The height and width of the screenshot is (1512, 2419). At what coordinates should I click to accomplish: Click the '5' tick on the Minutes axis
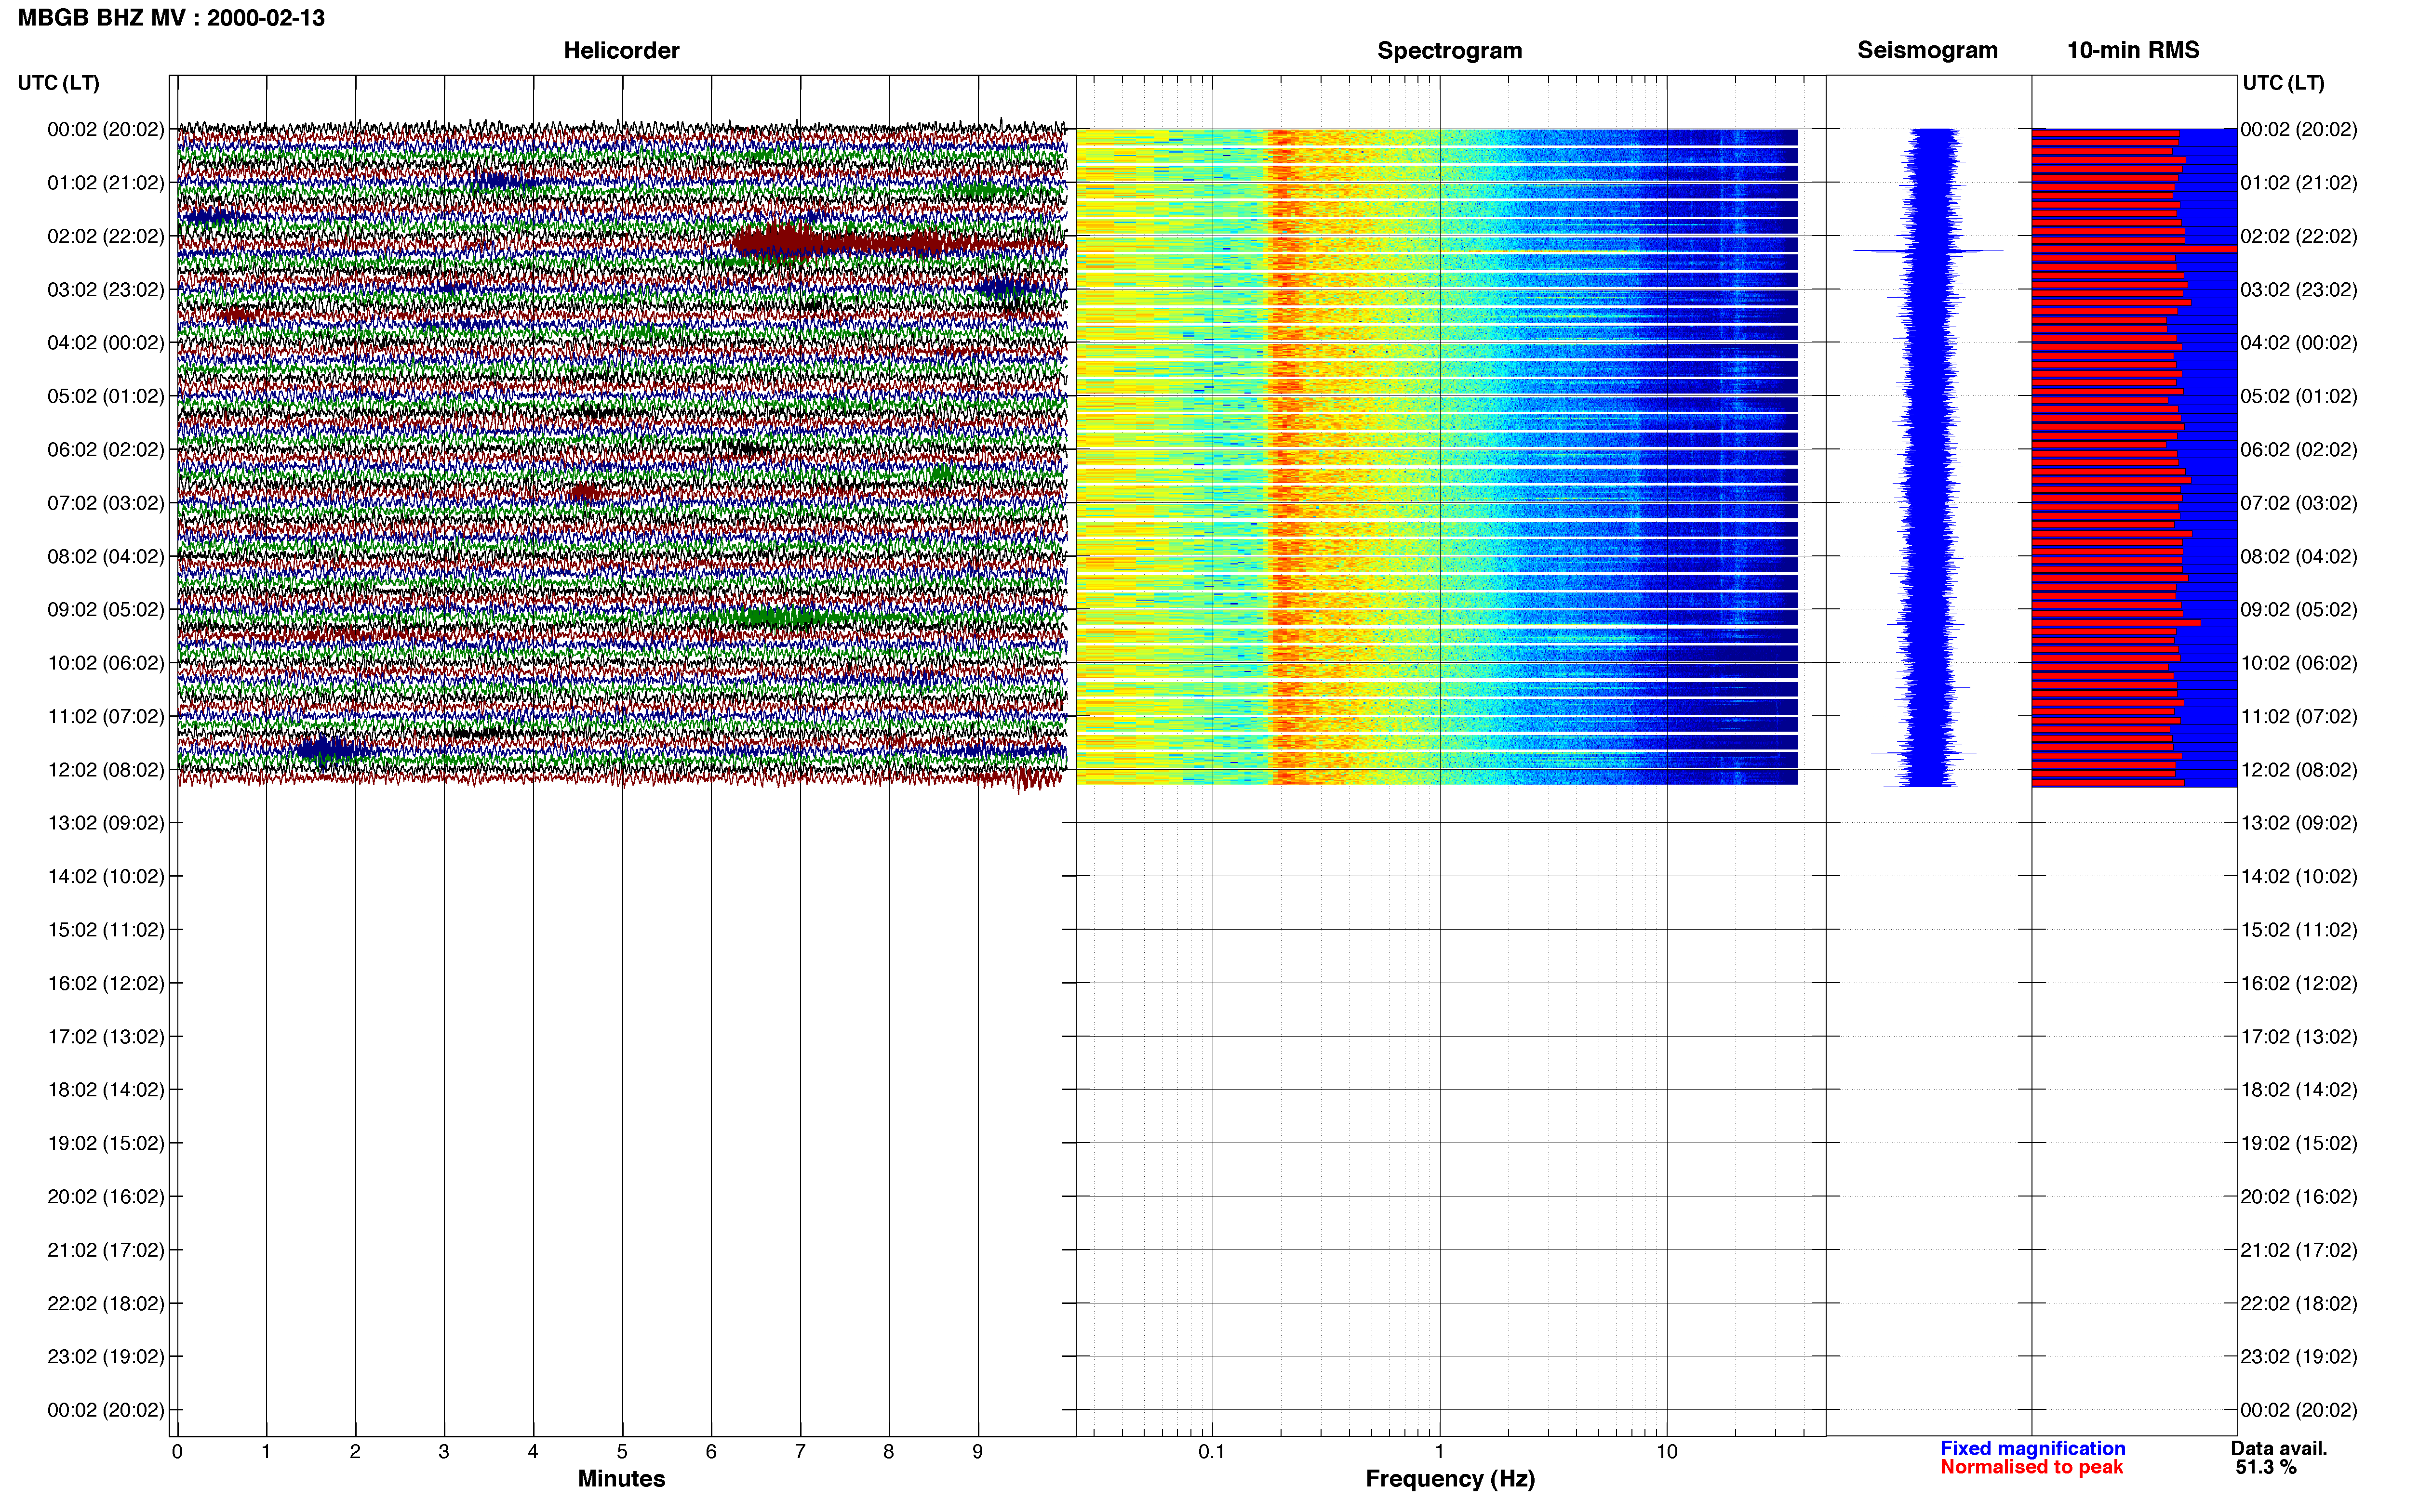(x=621, y=1452)
